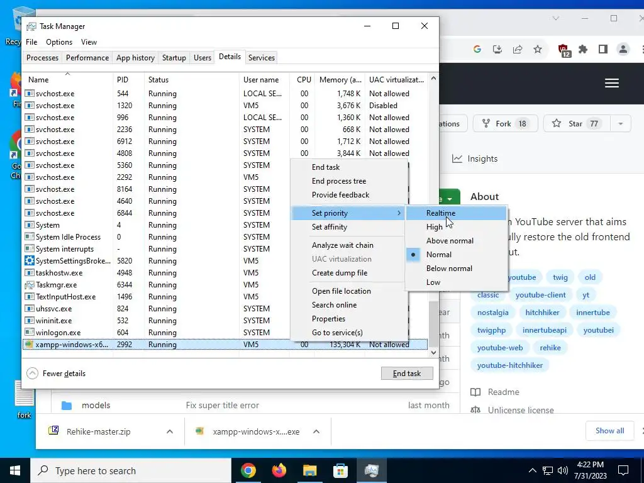Collapse Task Manager with Fewer details

click(56, 374)
